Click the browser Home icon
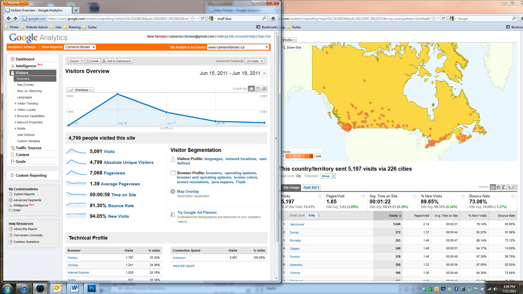The width and height of the screenshot is (523, 294). point(273,19)
